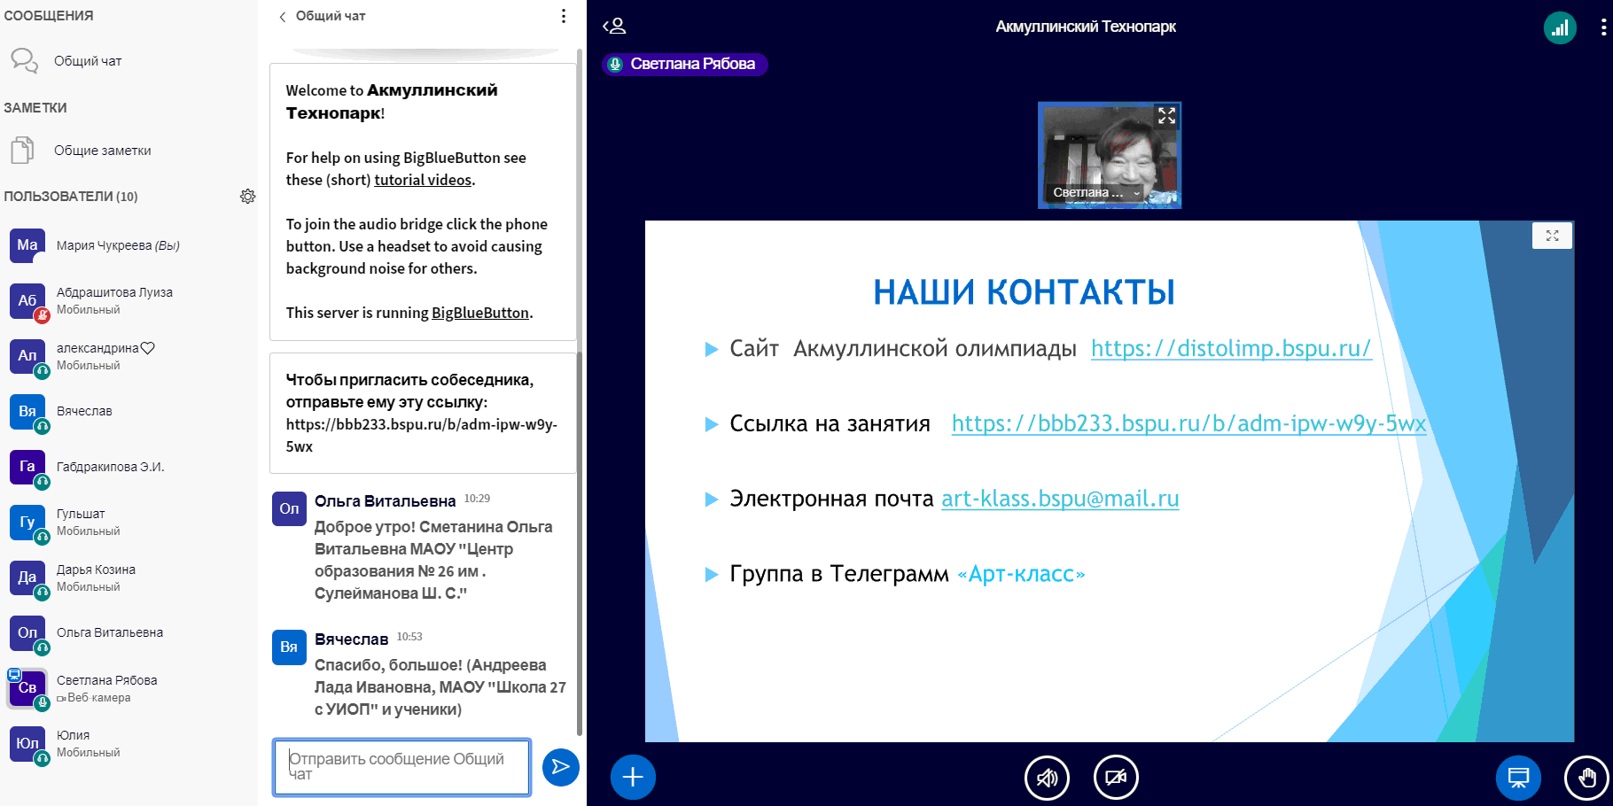
Task: Open Общий чат in the sidebar
Action: point(87,61)
